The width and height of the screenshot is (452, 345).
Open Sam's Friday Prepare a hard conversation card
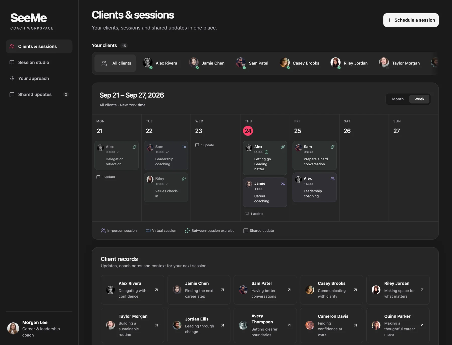pos(314,155)
